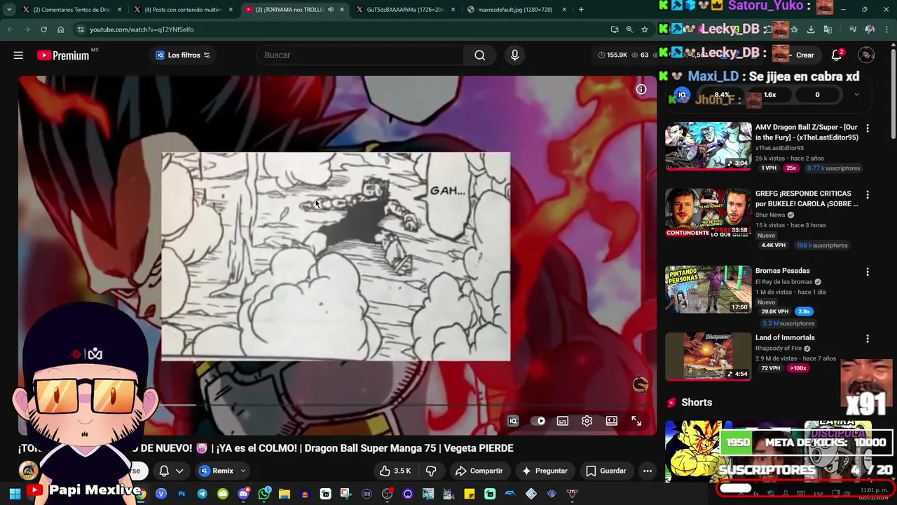Click the 1.6x stat in extension bar
This screenshot has width=897, height=505.
pyautogui.click(x=769, y=95)
